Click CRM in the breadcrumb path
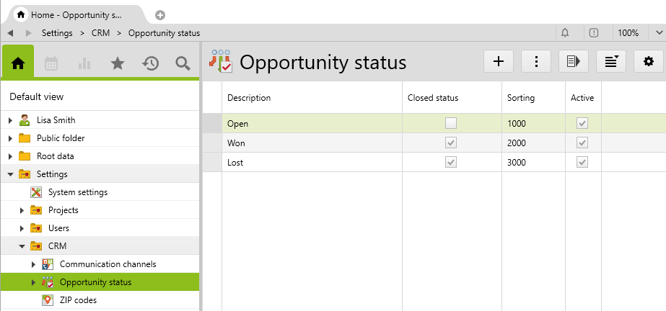Image resolution: width=666 pixels, height=311 pixels. pos(100,33)
